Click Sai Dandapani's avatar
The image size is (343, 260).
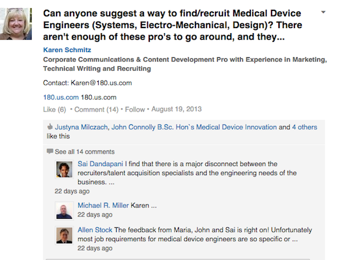click(64, 169)
